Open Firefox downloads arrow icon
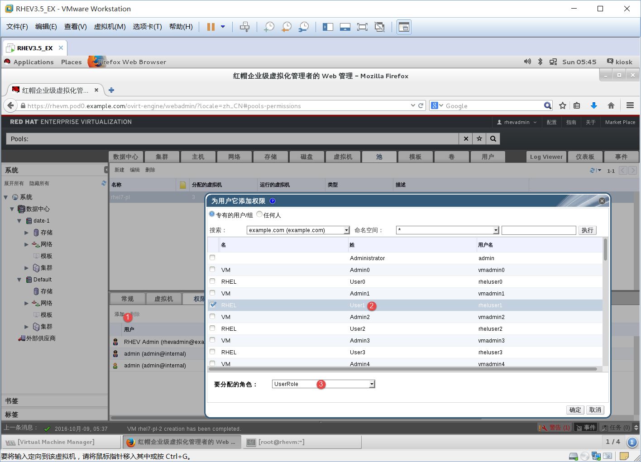Image resolution: width=641 pixels, height=462 pixels. [594, 105]
